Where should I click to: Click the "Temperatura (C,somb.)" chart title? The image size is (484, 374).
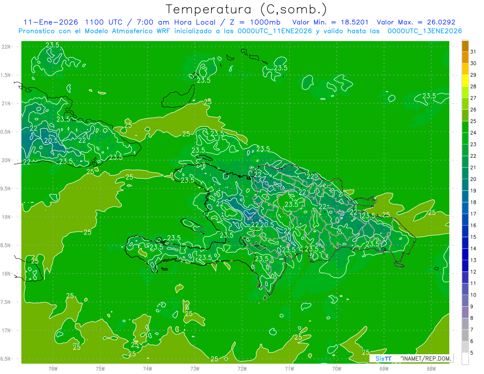(246, 10)
